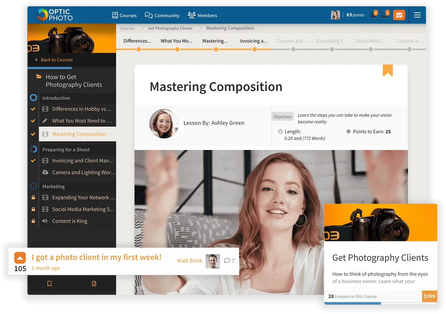Image resolution: width=446 pixels, height=314 pixels.
Task: Collapse the How to Get Photography Clients folder
Action: 39,77
